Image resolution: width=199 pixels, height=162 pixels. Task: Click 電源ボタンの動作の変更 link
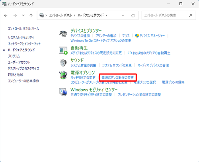coord(118,78)
